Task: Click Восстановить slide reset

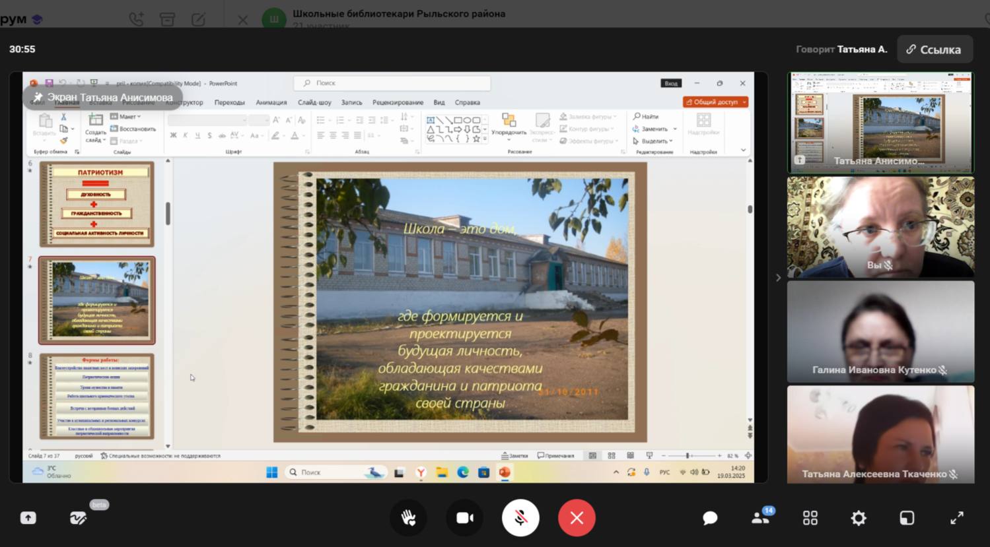Action: [133, 129]
